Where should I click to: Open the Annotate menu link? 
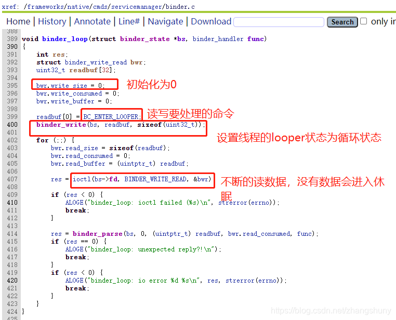click(92, 21)
